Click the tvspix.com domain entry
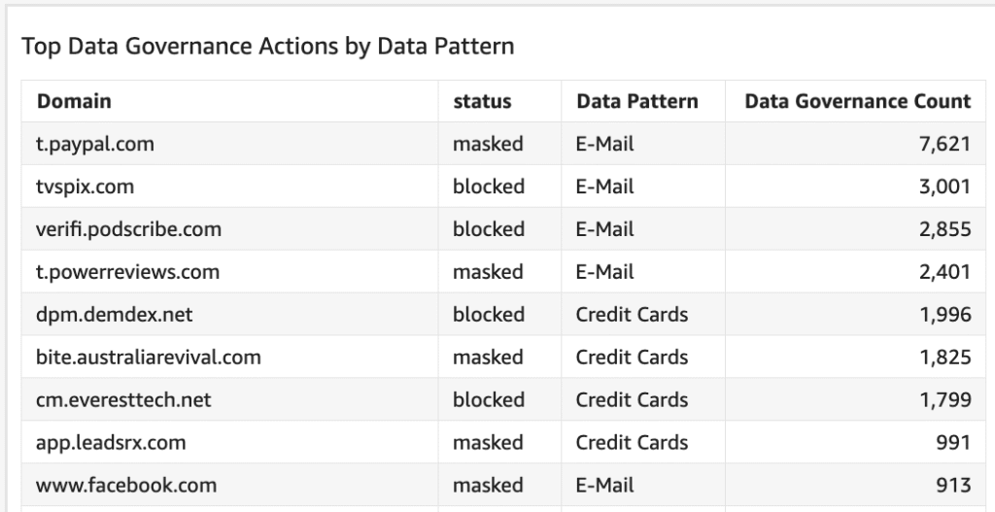Image resolution: width=995 pixels, height=512 pixels. pyautogui.click(x=85, y=187)
